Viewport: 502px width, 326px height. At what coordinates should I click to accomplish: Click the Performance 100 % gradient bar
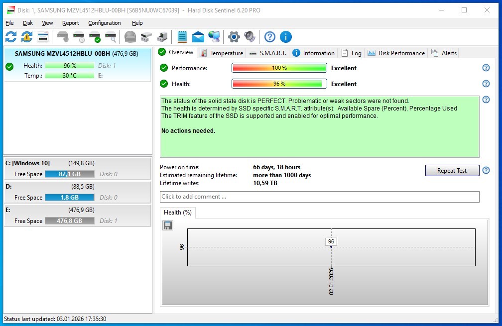click(x=279, y=68)
